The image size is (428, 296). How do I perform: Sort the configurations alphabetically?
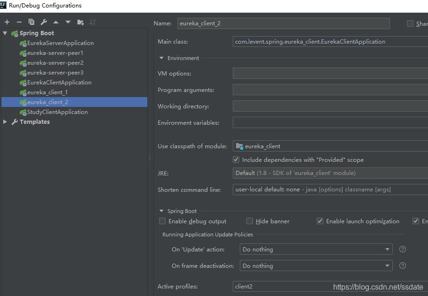click(92, 22)
